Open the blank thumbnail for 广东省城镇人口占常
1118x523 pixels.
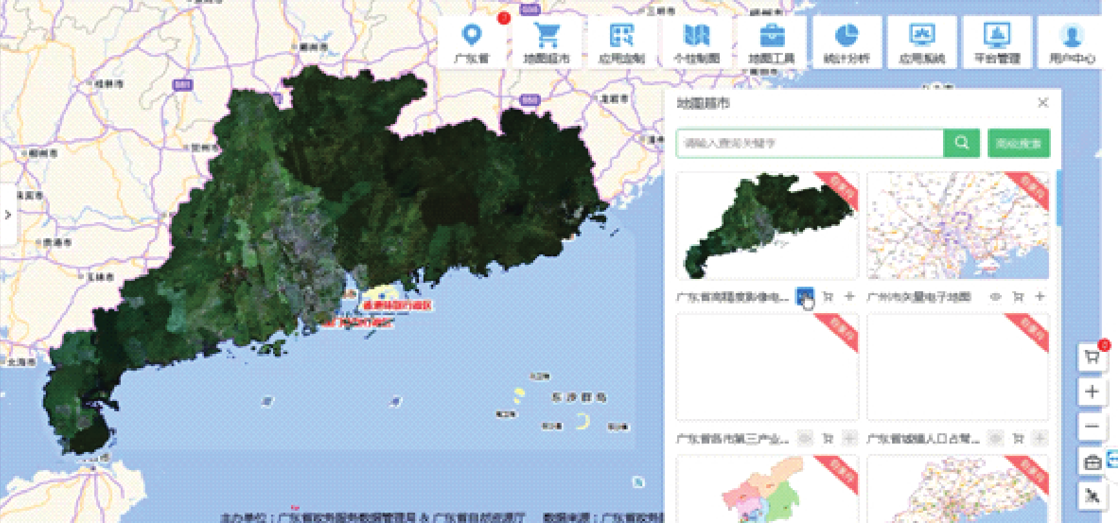click(x=958, y=367)
